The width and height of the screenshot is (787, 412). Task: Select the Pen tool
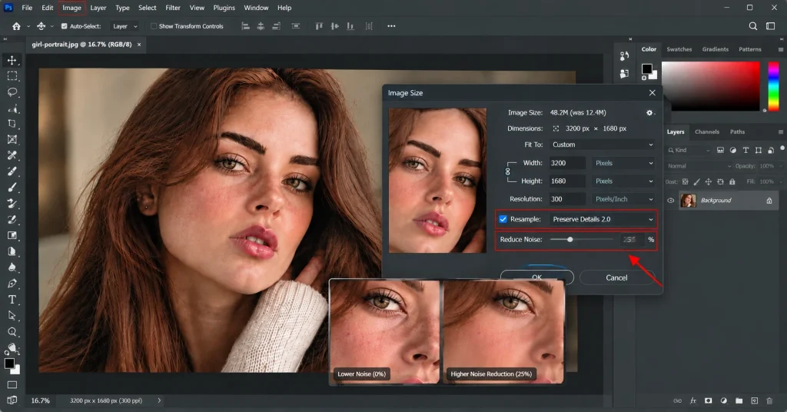click(12, 284)
